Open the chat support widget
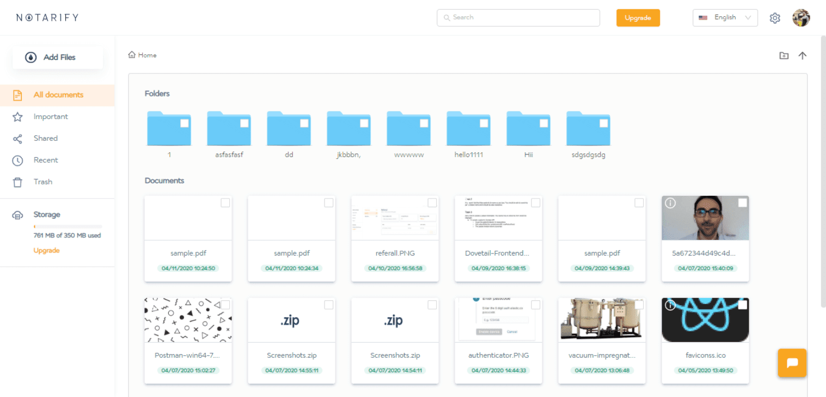826x397 pixels. (792, 363)
